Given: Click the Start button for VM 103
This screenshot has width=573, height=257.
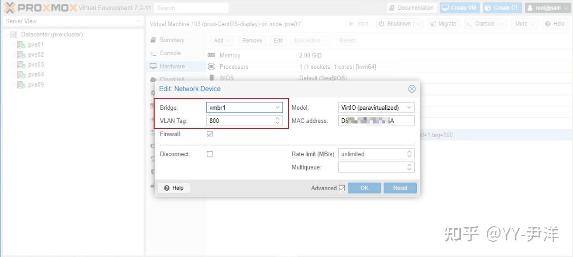Looking at the screenshot, I should point(359,24).
